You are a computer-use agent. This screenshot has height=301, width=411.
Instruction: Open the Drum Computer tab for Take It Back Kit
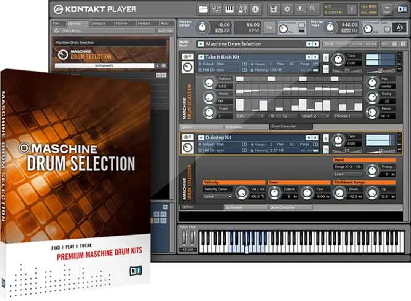[291, 127]
